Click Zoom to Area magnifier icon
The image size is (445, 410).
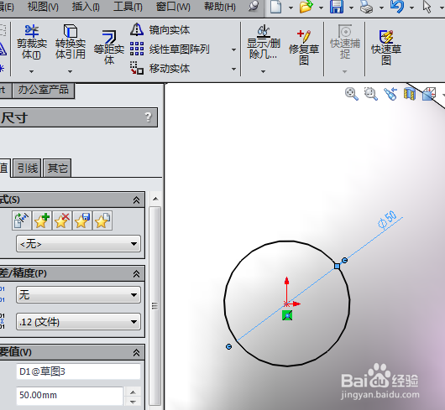370,94
